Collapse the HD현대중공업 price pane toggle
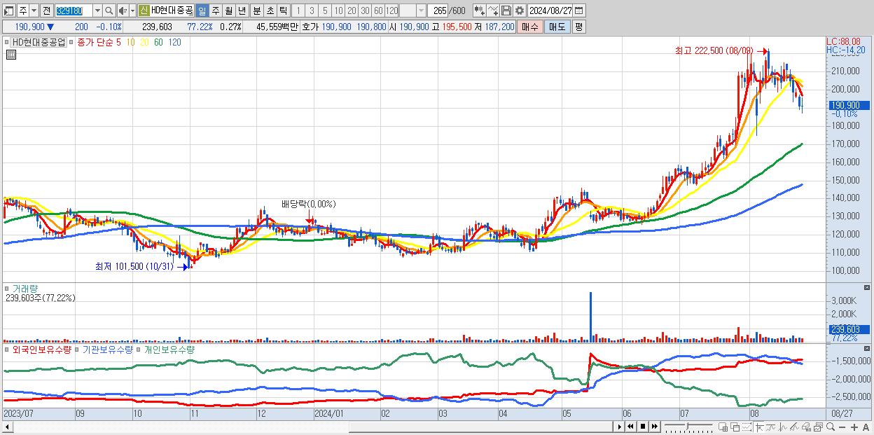 [7, 42]
